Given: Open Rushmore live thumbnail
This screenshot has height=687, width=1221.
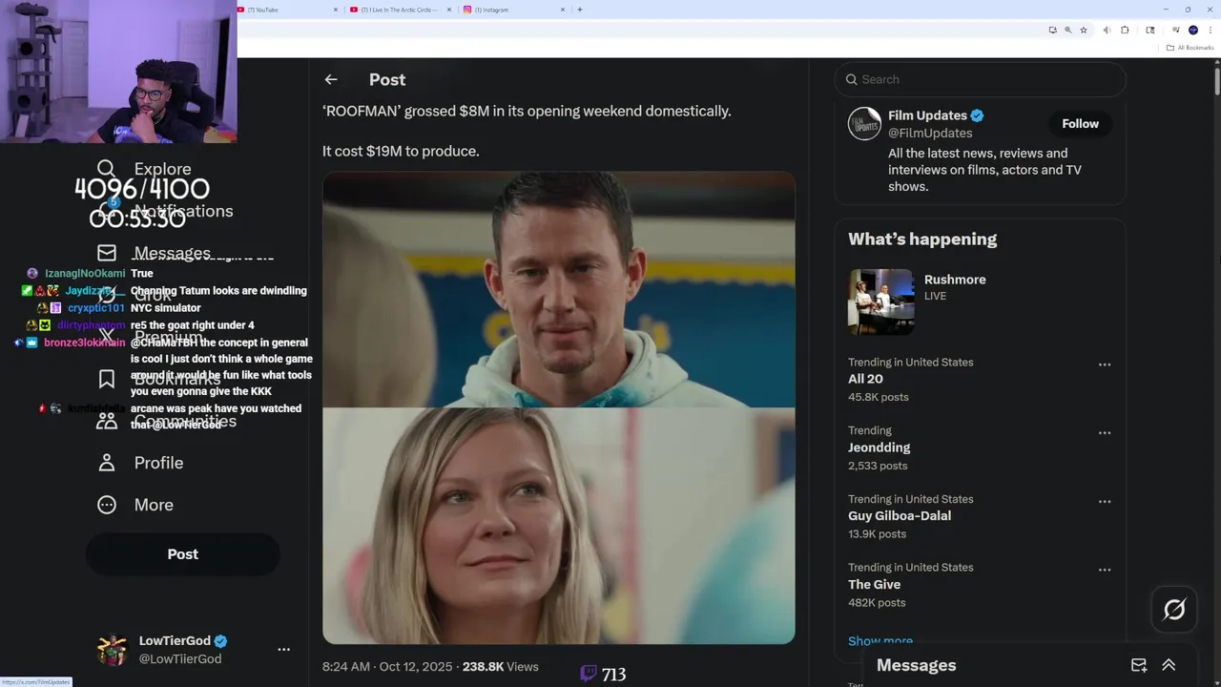Looking at the screenshot, I should click(x=881, y=302).
